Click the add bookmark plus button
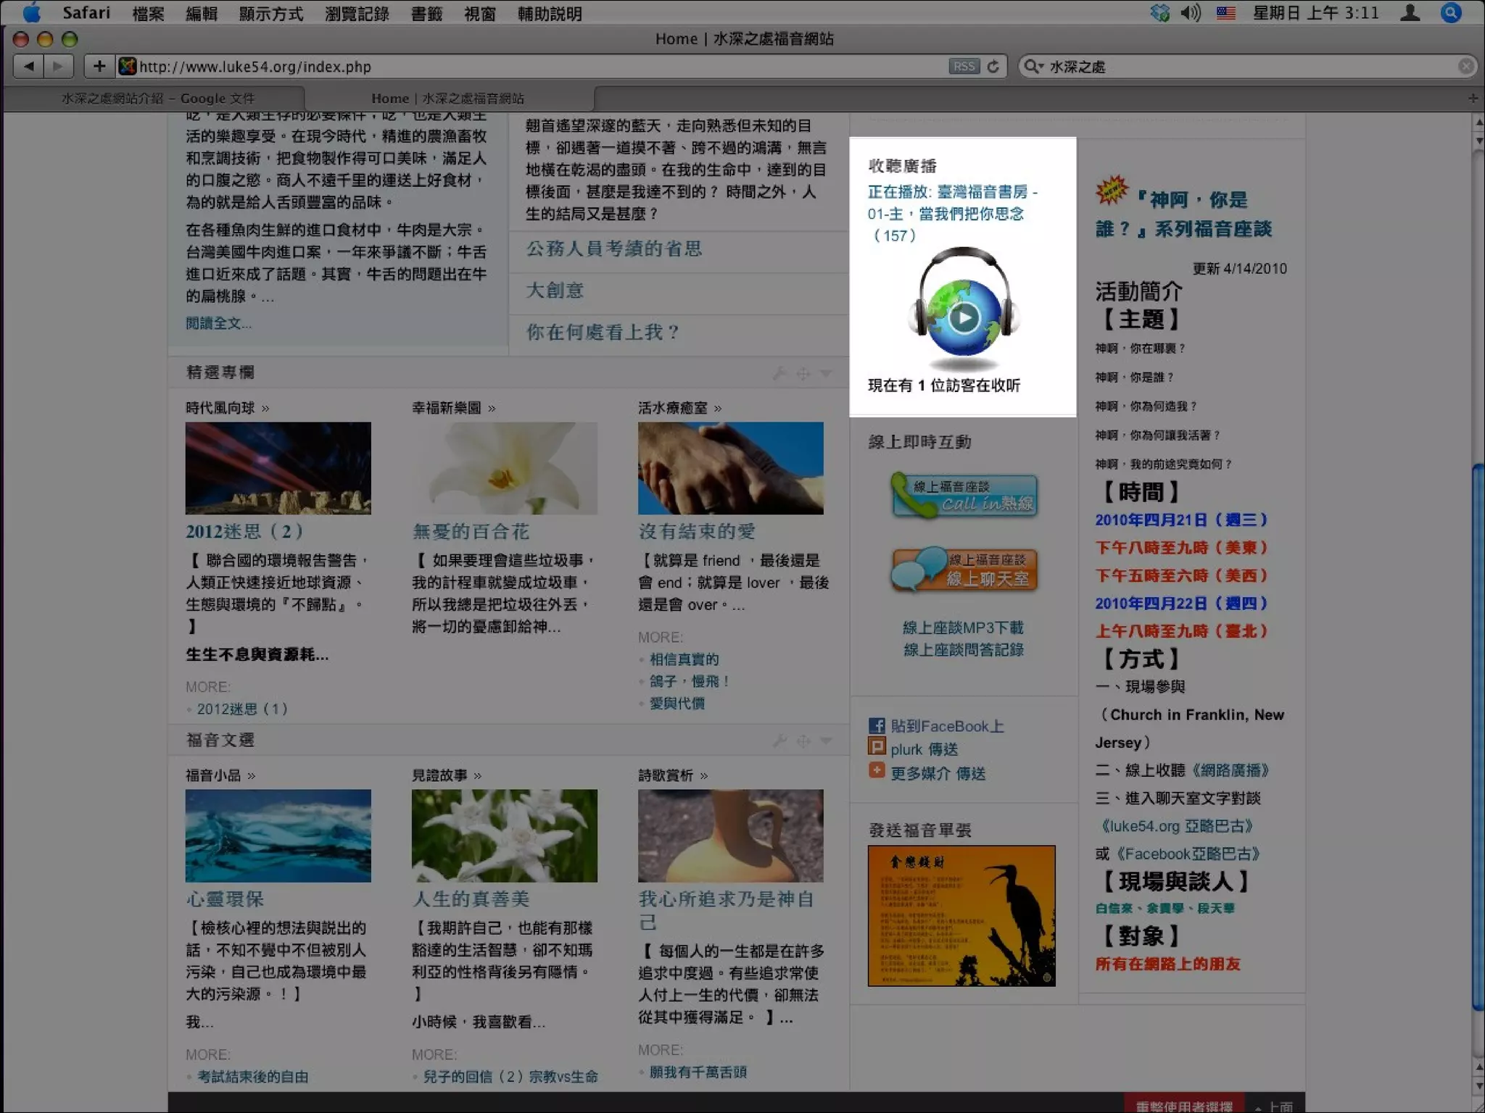The height and width of the screenshot is (1113, 1485). pyautogui.click(x=99, y=67)
